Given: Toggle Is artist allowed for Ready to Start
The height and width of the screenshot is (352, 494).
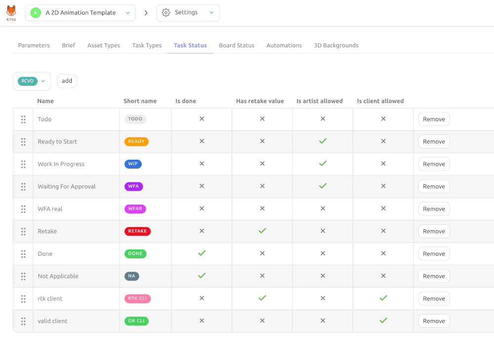Looking at the screenshot, I should (323, 141).
